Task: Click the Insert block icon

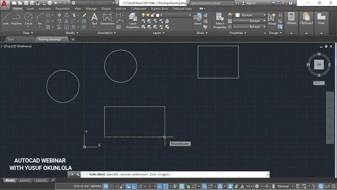Action: pos(198,19)
